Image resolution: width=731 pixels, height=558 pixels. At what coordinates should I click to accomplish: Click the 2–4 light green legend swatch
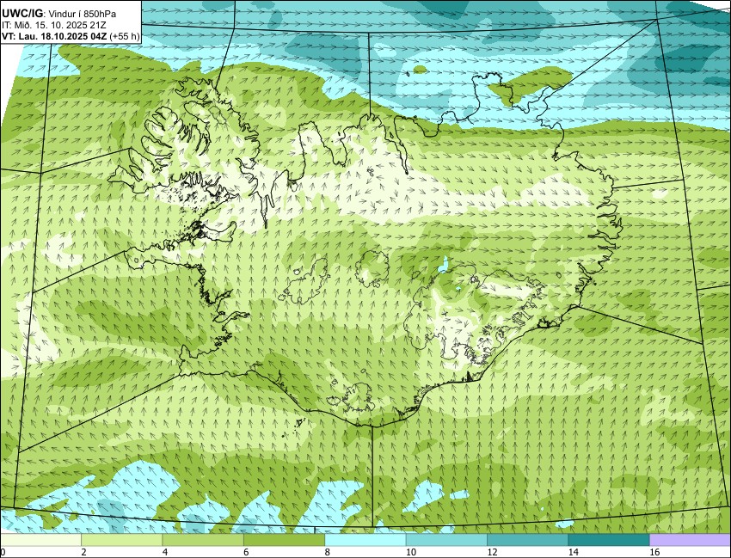coord(121,540)
